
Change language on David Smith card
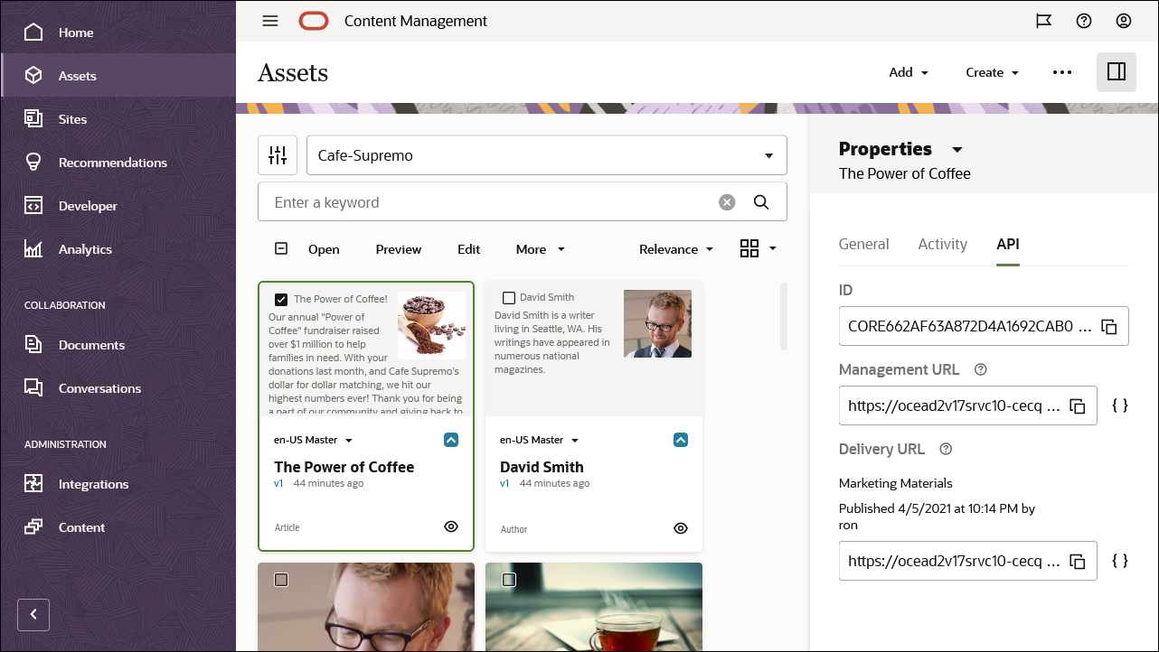coord(539,440)
